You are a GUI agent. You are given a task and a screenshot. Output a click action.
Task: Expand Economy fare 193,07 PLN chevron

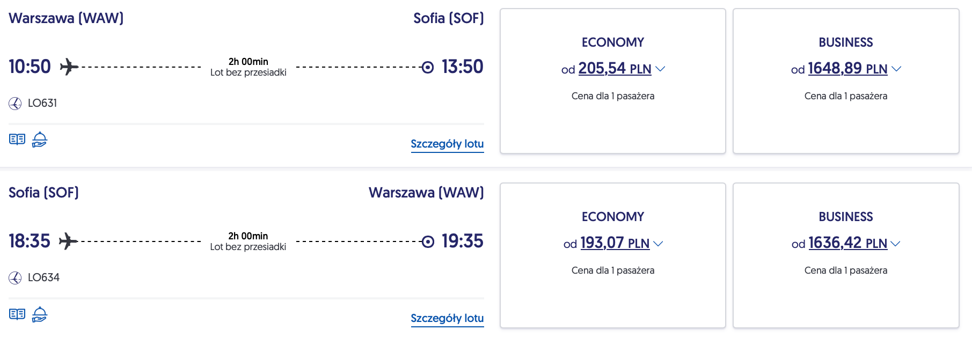coord(659,244)
